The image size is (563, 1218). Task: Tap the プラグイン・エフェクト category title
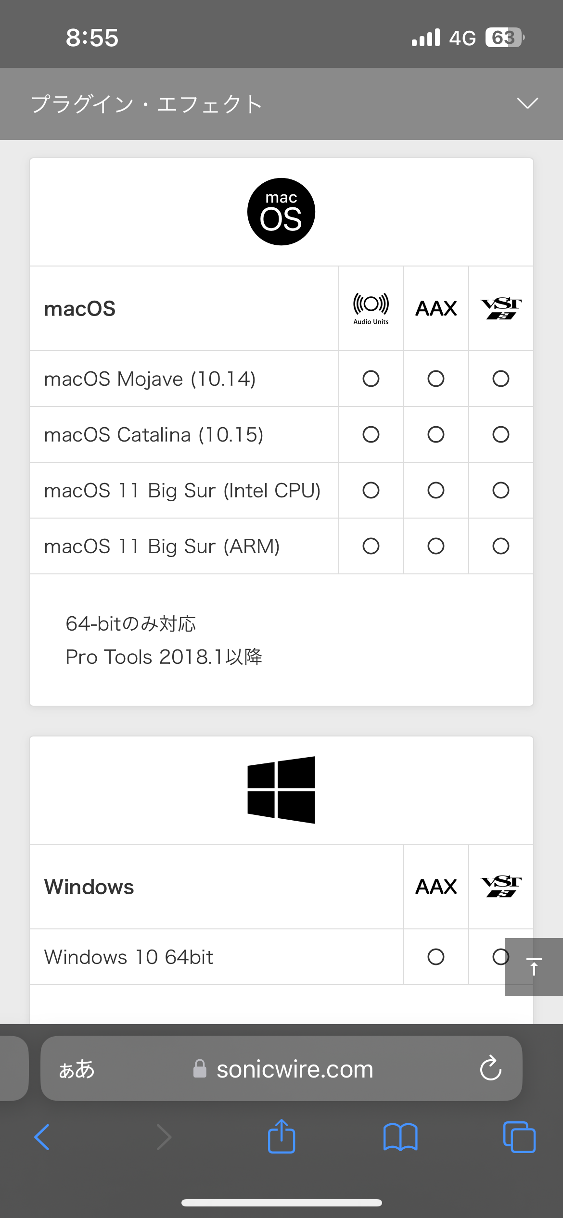click(x=147, y=104)
